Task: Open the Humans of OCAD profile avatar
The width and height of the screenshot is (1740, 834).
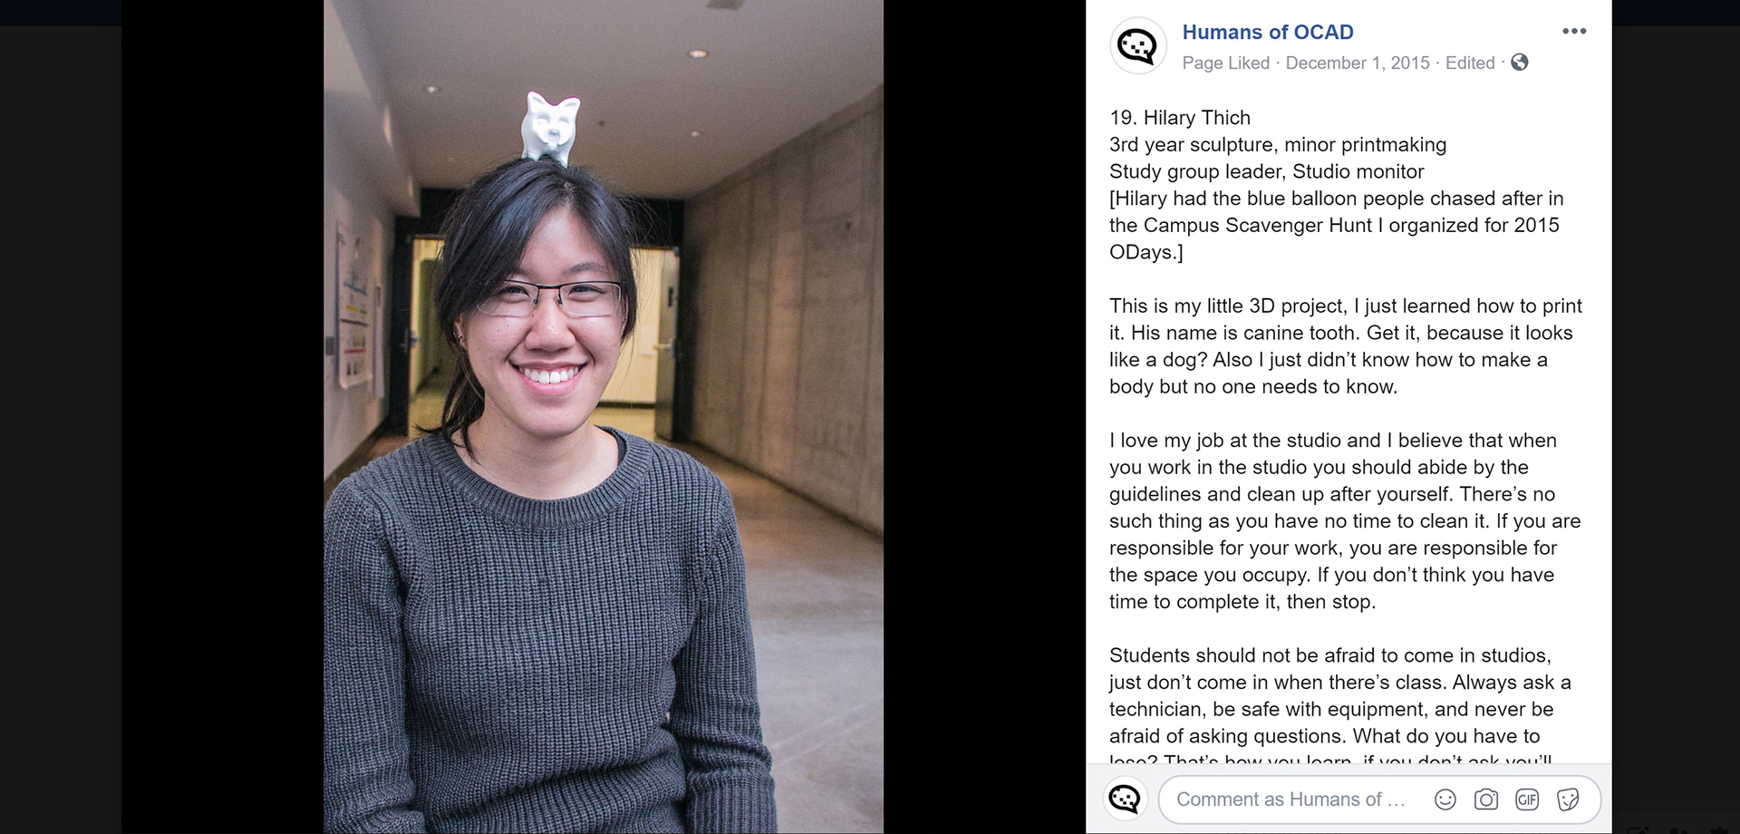Action: pos(1137,45)
